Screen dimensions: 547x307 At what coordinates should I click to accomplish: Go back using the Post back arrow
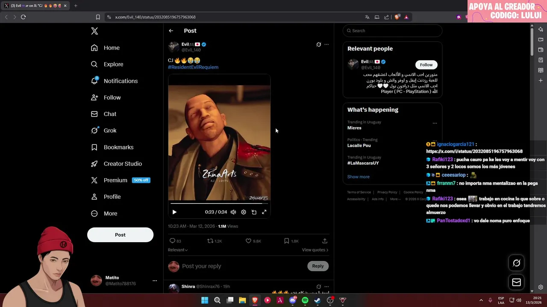171,31
